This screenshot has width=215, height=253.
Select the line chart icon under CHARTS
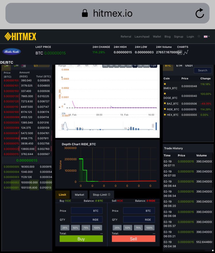tap(186, 52)
